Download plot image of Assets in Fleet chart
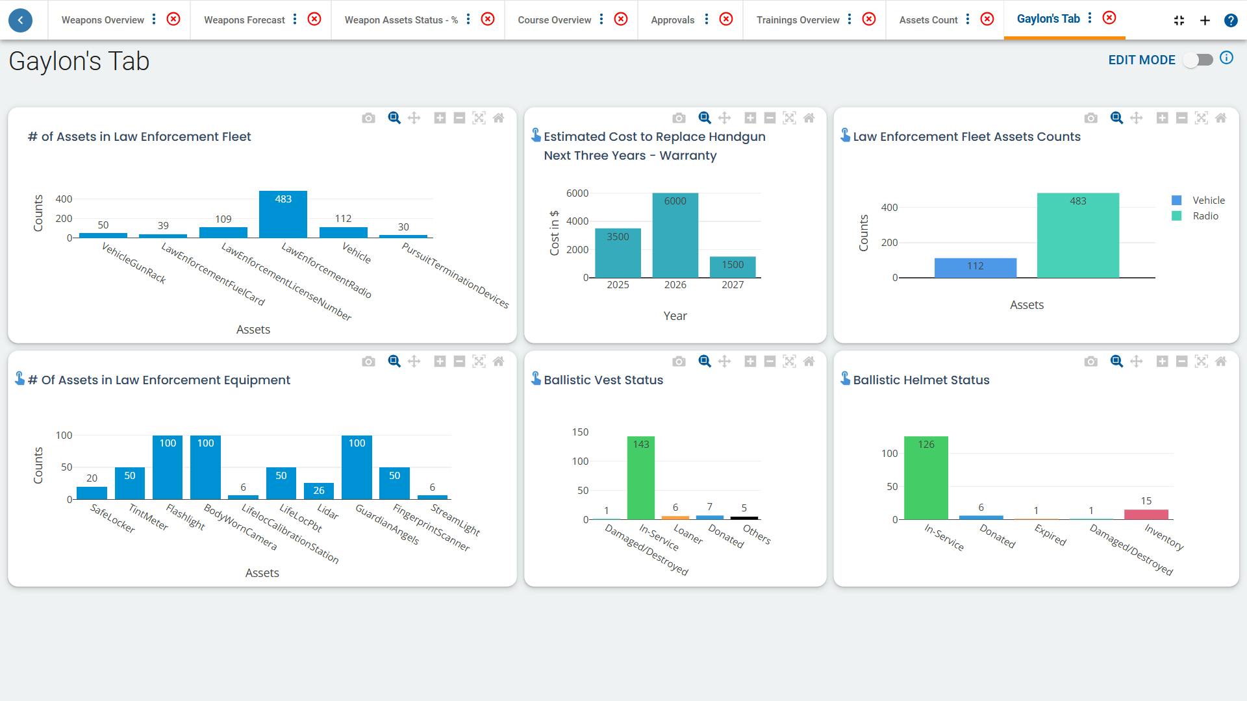Viewport: 1247px width, 701px height. [x=368, y=118]
